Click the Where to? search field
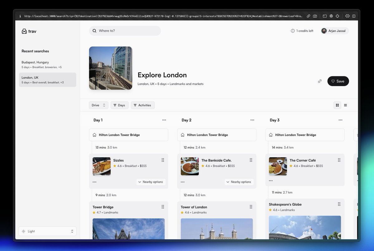The width and height of the screenshot is (374, 251). point(125,31)
